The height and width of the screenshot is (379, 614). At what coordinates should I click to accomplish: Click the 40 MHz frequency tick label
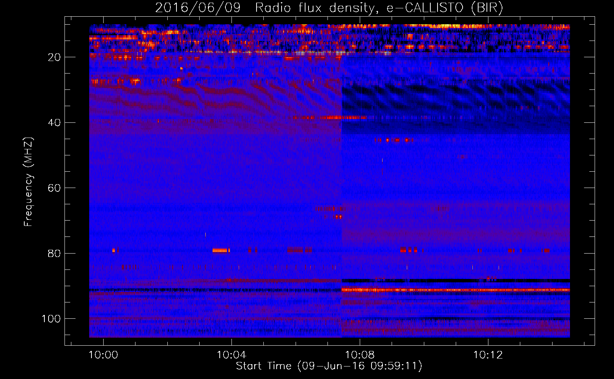coord(54,123)
